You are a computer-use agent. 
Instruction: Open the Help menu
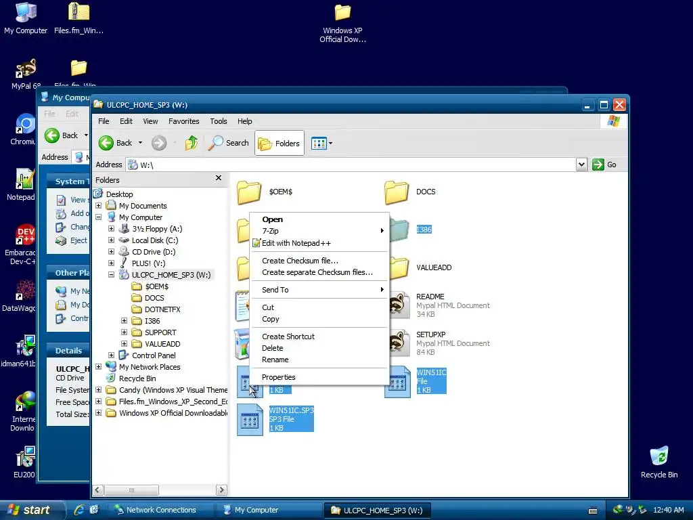pos(244,121)
